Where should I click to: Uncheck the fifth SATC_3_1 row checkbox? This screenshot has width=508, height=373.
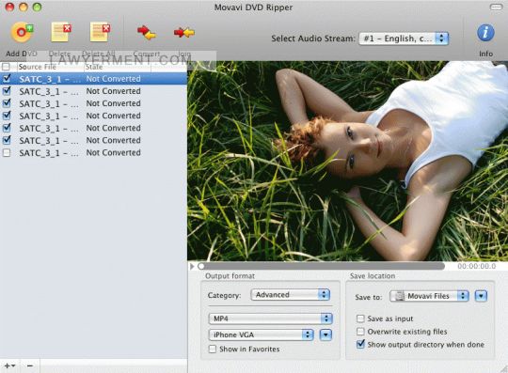[x=7, y=128]
